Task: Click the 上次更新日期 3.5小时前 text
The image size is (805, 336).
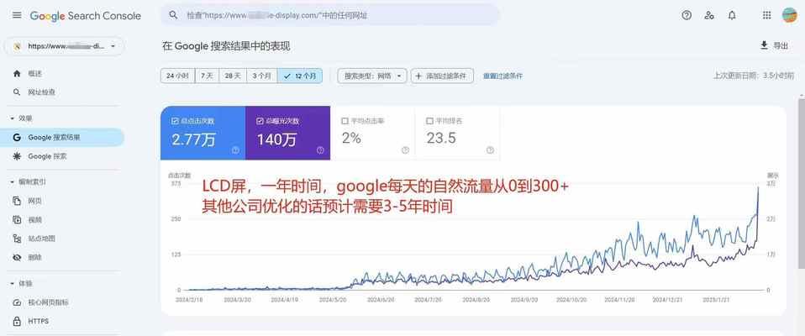Action: (x=754, y=76)
